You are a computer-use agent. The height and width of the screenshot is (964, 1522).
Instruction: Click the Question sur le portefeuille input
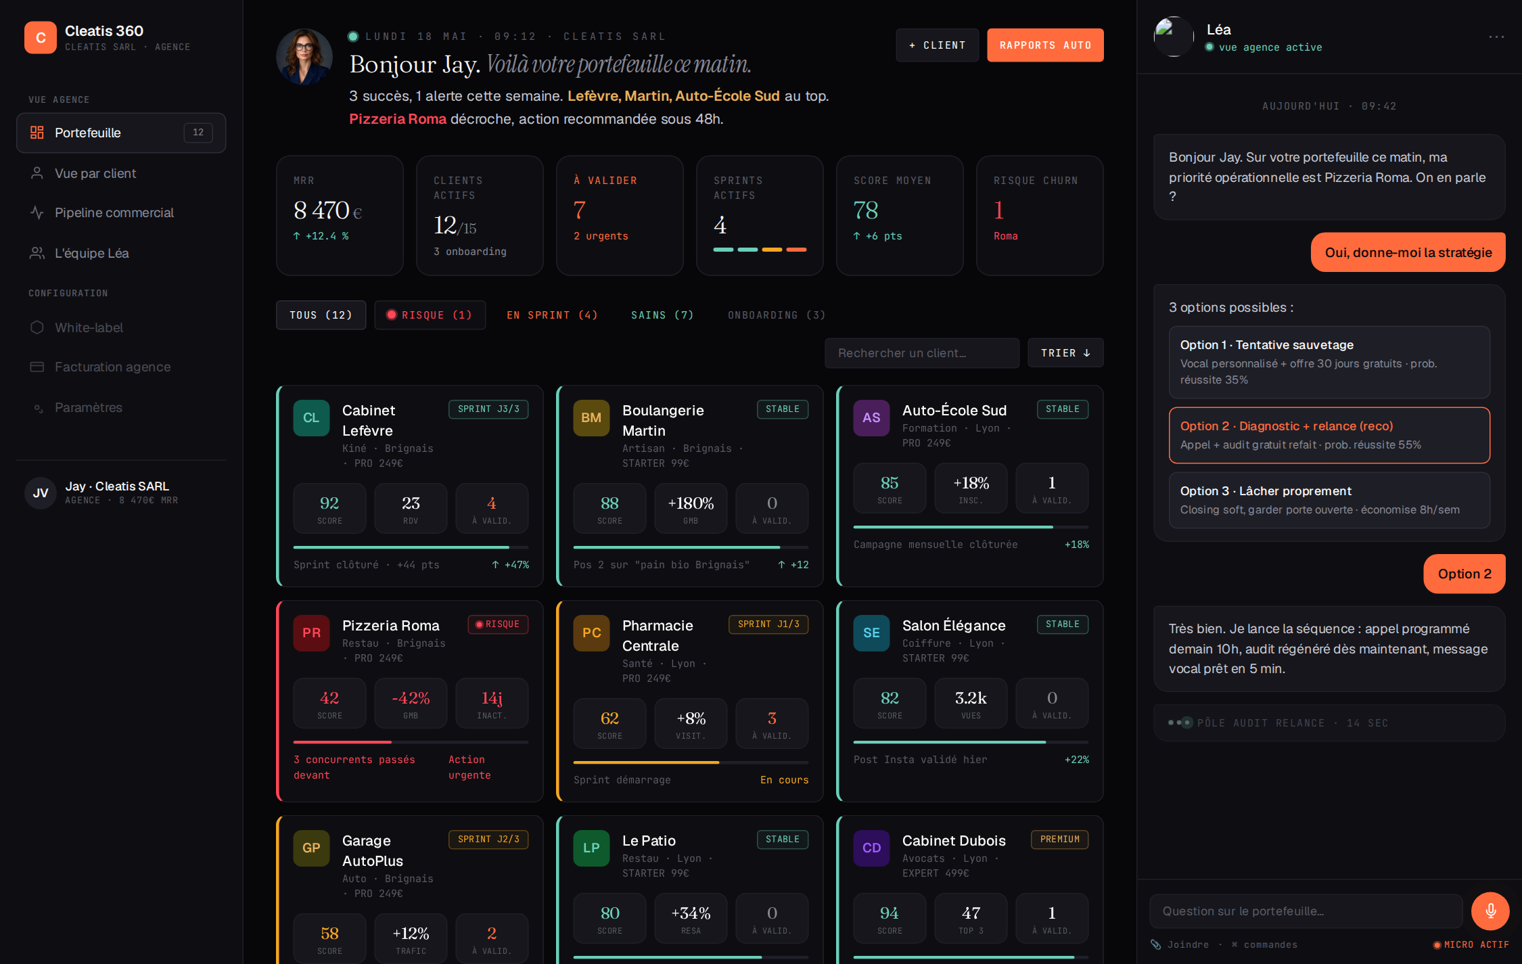(x=1306, y=911)
